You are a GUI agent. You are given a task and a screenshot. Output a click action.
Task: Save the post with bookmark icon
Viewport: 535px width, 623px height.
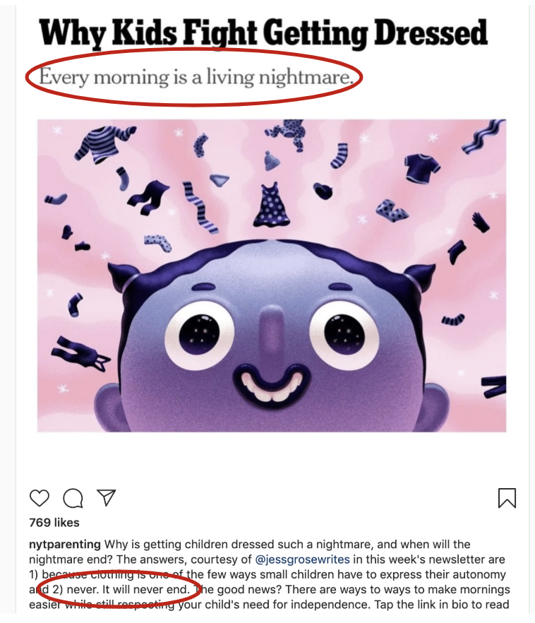pyautogui.click(x=507, y=498)
